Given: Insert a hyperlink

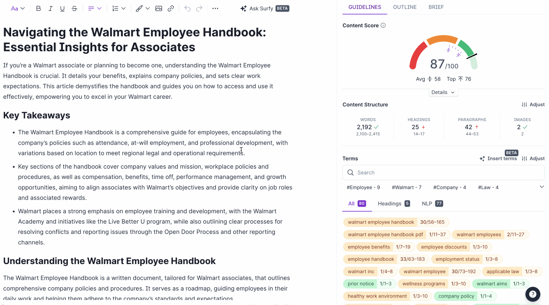Looking at the screenshot, I should click(x=171, y=8).
